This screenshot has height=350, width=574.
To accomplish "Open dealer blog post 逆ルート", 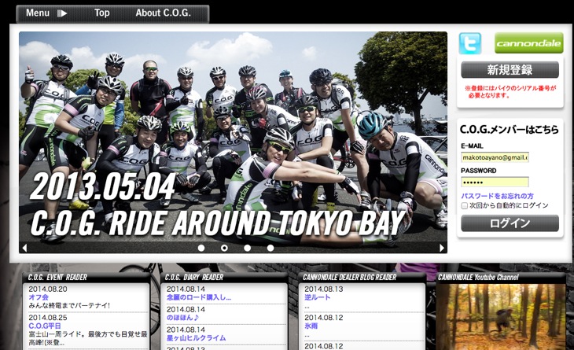I will [x=318, y=297].
